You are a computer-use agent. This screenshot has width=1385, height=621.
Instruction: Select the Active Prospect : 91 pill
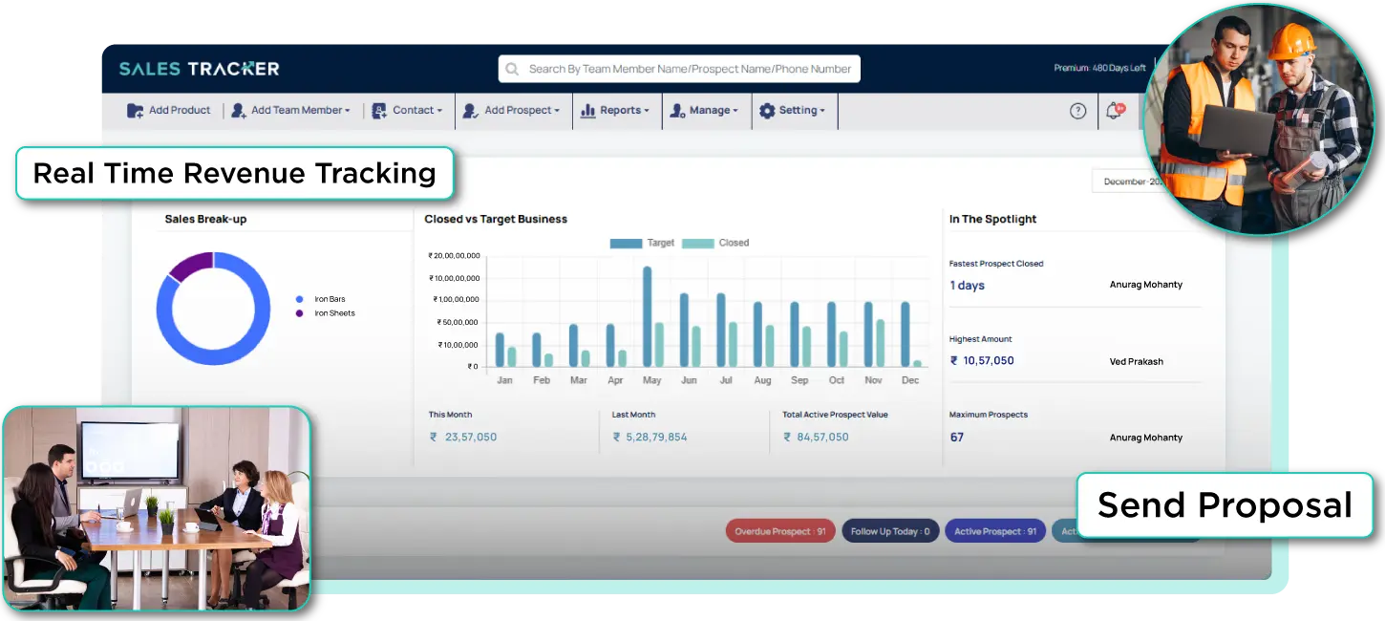[994, 531]
